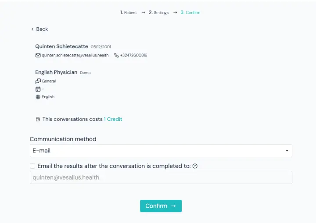Image resolution: width=316 pixels, height=223 pixels.
Task: Click the credit wallet icon near conversation cost
Action: click(x=38, y=119)
